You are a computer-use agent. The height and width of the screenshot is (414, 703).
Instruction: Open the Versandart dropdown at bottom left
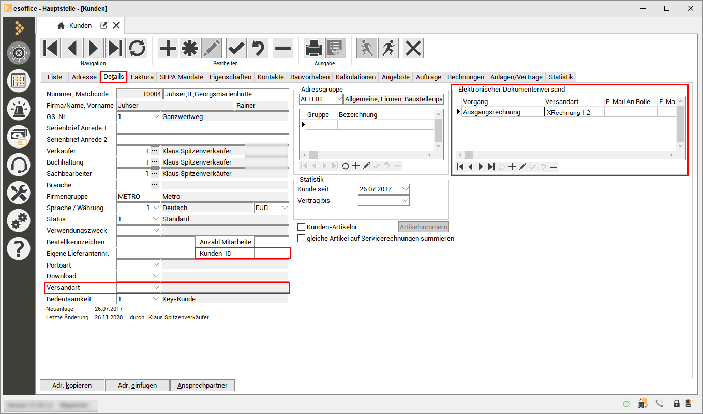click(156, 287)
